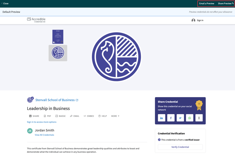Share credential on Facebook icon
The image size is (235, 155).
click(x=171, y=118)
